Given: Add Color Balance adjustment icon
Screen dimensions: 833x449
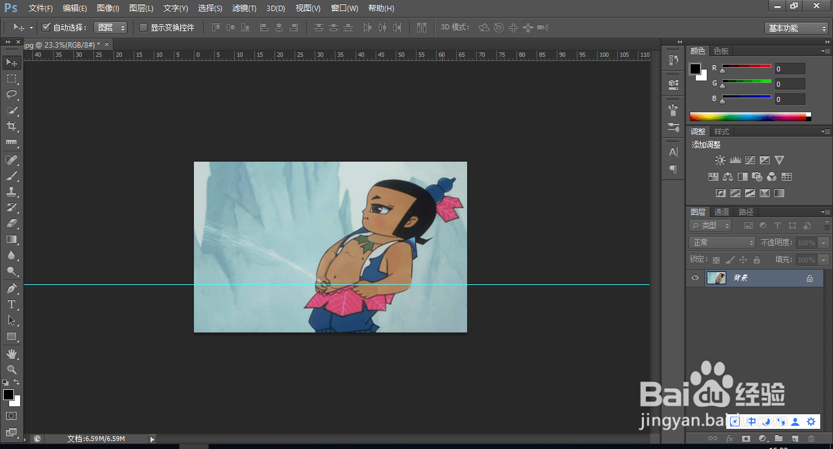Looking at the screenshot, I should pos(728,176).
